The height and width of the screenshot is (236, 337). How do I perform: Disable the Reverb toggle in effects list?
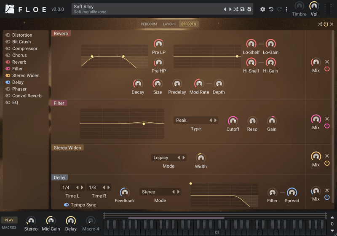[x=8, y=62]
